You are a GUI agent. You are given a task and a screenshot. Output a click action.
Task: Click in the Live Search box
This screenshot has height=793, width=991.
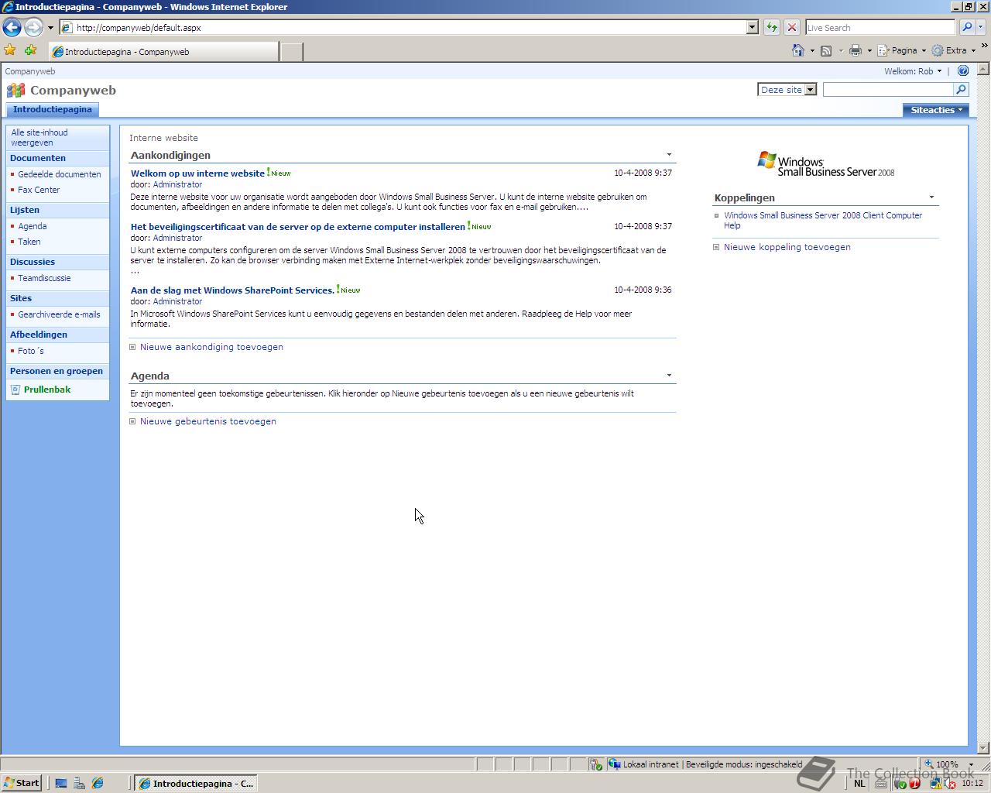[x=880, y=27]
